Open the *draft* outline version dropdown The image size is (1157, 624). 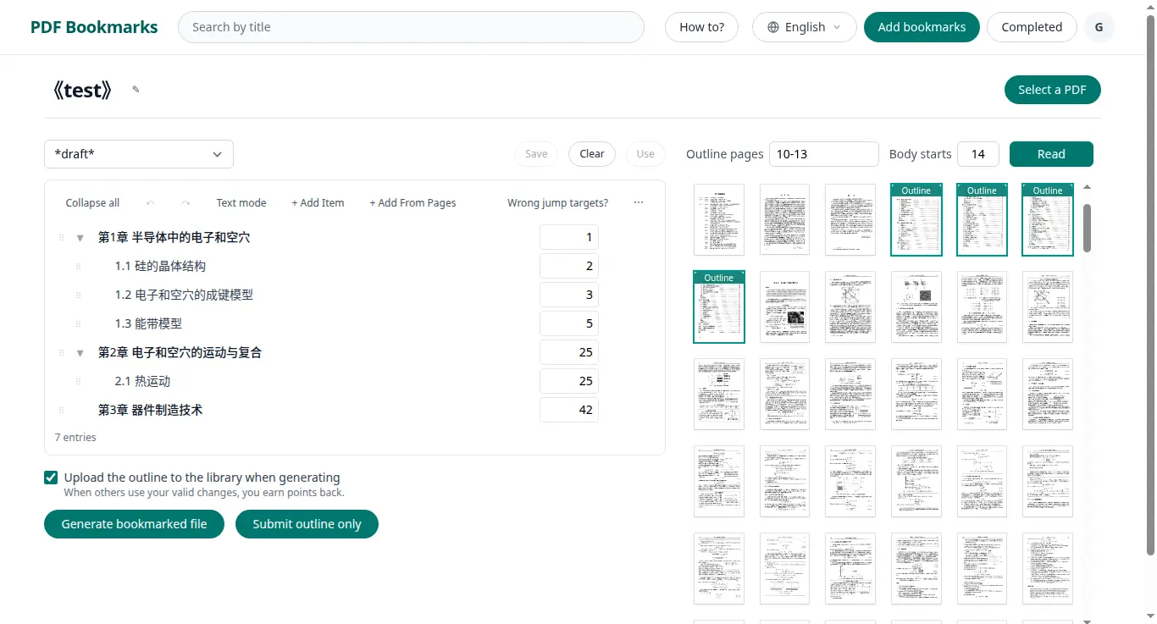coord(139,154)
